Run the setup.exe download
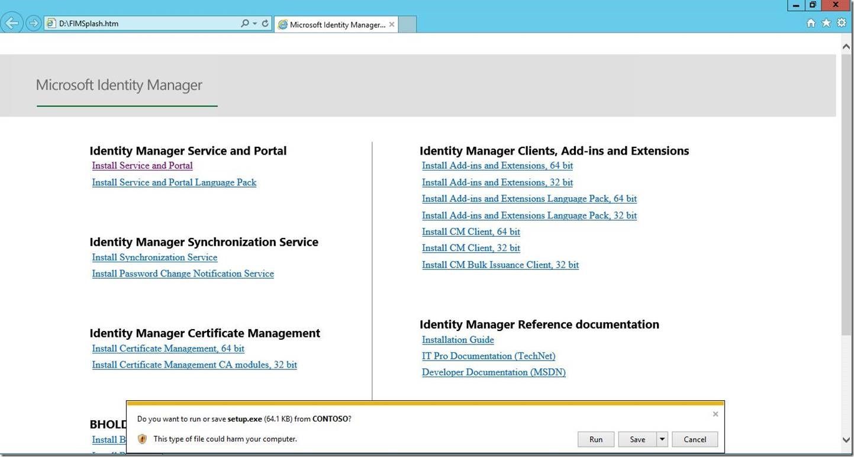The image size is (854, 457). 596,439
